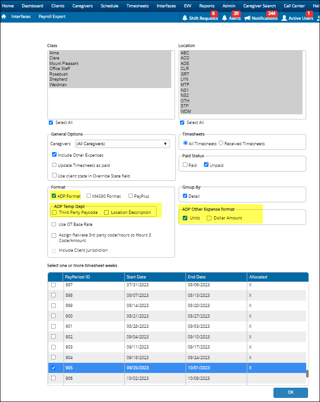Open the Schedule menu
Screen dimensions: 320x402
tap(110, 6)
